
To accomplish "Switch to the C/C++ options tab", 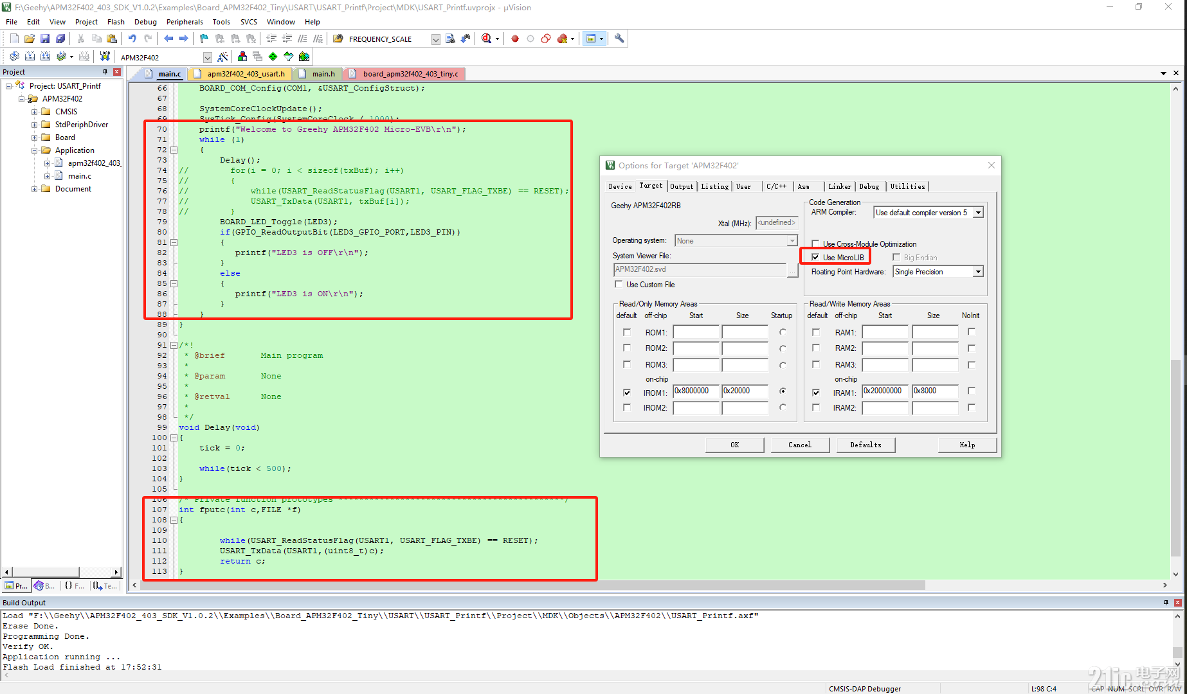I will pos(776,186).
